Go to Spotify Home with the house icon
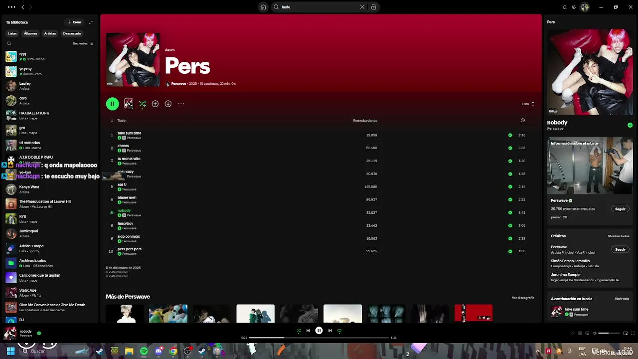 click(x=263, y=7)
